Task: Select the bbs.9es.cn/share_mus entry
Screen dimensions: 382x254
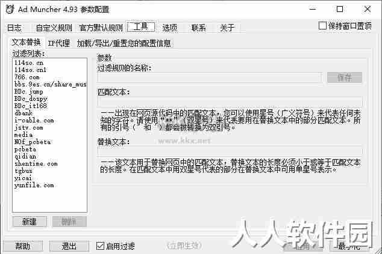Action: pyautogui.click(x=49, y=85)
